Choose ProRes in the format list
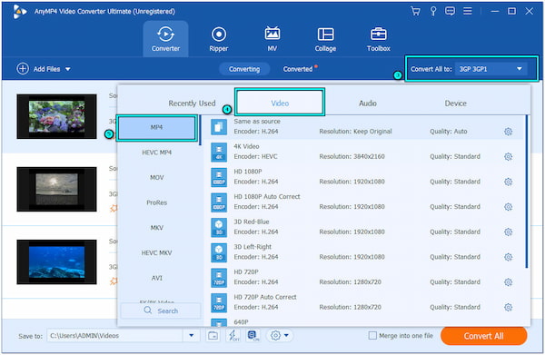545x355 pixels. pos(156,202)
